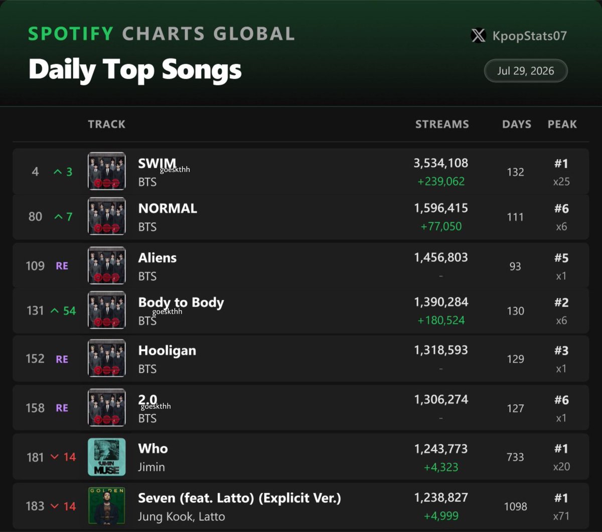Click peak value #3 for Hooligan
Image resolution: width=602 pixels, height=532 pixels.
click(x=561, y=350)
